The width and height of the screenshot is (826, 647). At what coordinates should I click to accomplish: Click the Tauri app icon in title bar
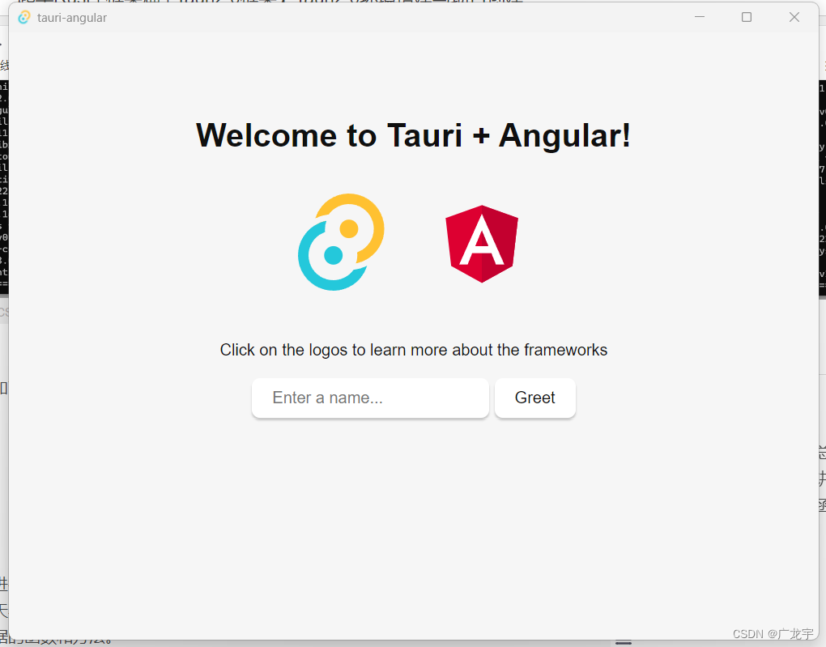pos(24,17)
